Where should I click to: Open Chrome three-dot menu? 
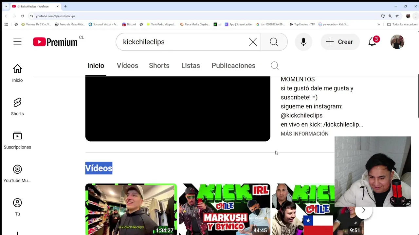416,16
